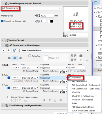Enable '+' vor pos. Werten checkbox
The height and width of the screenshot is (114, 102).
[69, 71]
